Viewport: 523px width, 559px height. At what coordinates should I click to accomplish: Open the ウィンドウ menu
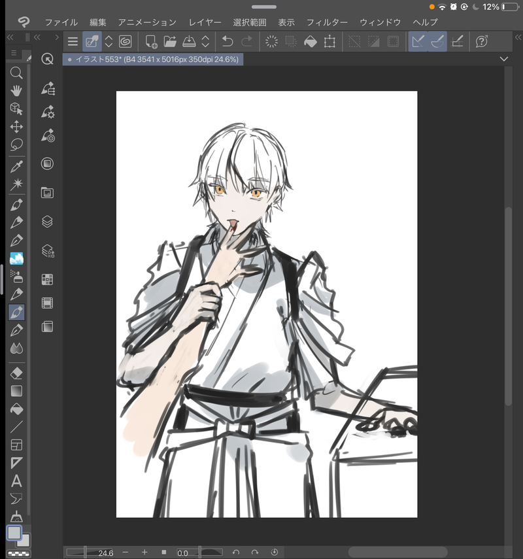click(380, 22)
